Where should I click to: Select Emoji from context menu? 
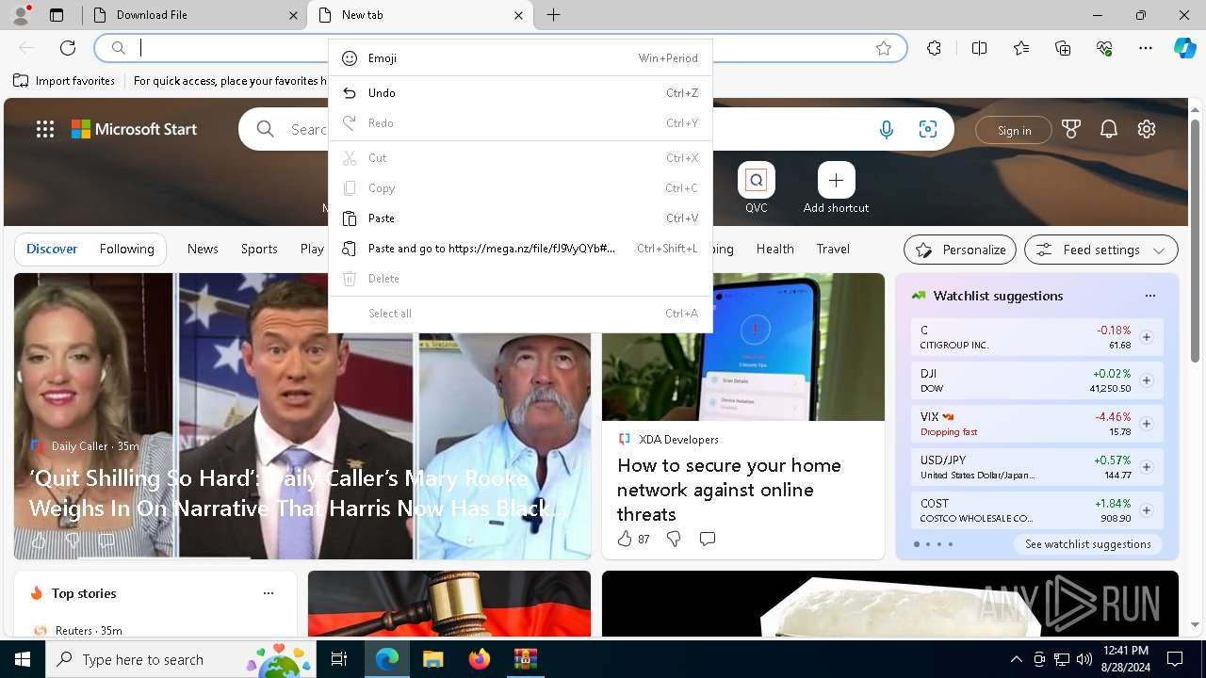point(520,58)
